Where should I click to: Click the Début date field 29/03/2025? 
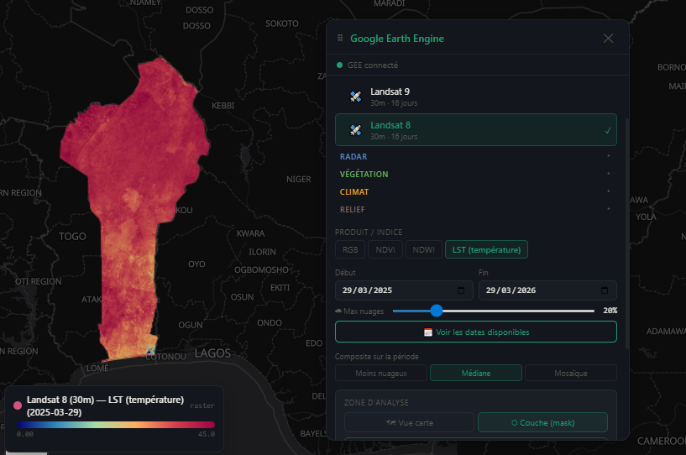pyautogui.click(x=404, y=290)
